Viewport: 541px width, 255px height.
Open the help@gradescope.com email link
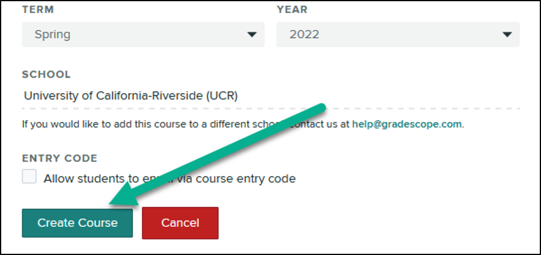pyautogui.click(x=408, y=124)
